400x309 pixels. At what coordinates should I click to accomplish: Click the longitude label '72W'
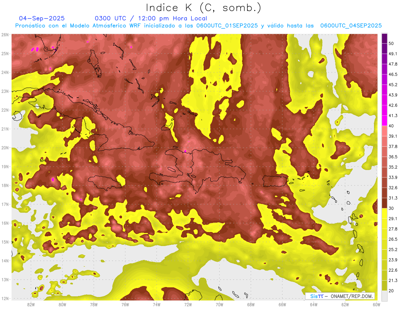coord(188,305)
